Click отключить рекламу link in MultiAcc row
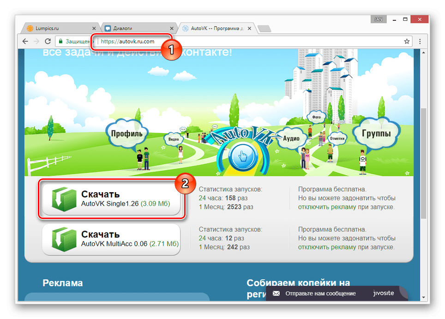 tap(327, 248)
